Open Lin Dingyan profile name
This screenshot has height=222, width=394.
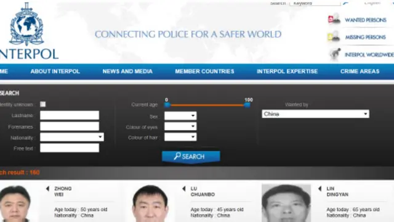click(337, 191)
